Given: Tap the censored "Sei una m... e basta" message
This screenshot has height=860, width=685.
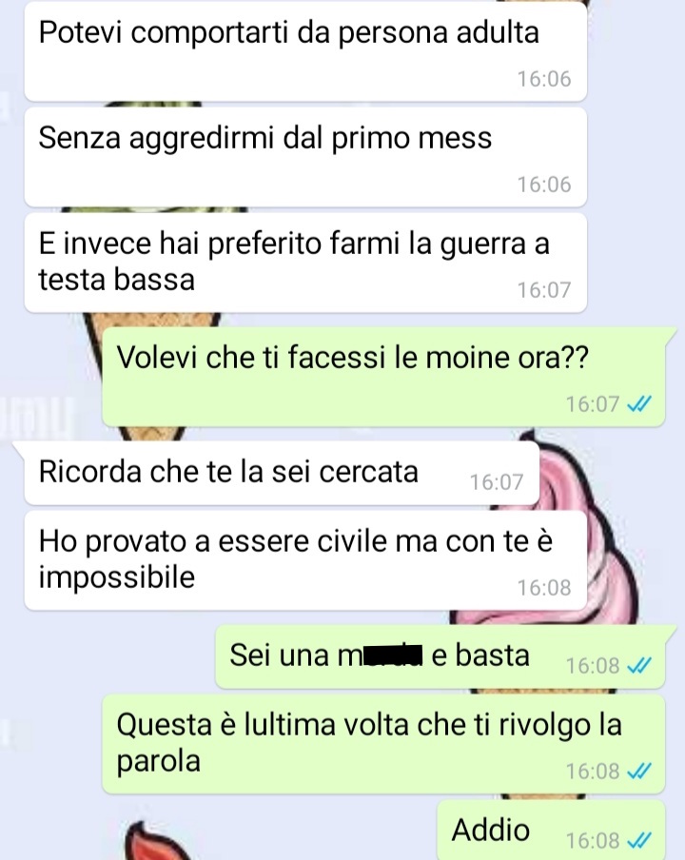Looking at the screenshot, I should pyautogui.click(x=440, y=656).
